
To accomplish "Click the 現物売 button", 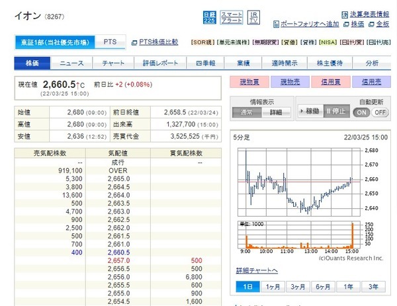I will pyautogui.click(x=290, y=82).
